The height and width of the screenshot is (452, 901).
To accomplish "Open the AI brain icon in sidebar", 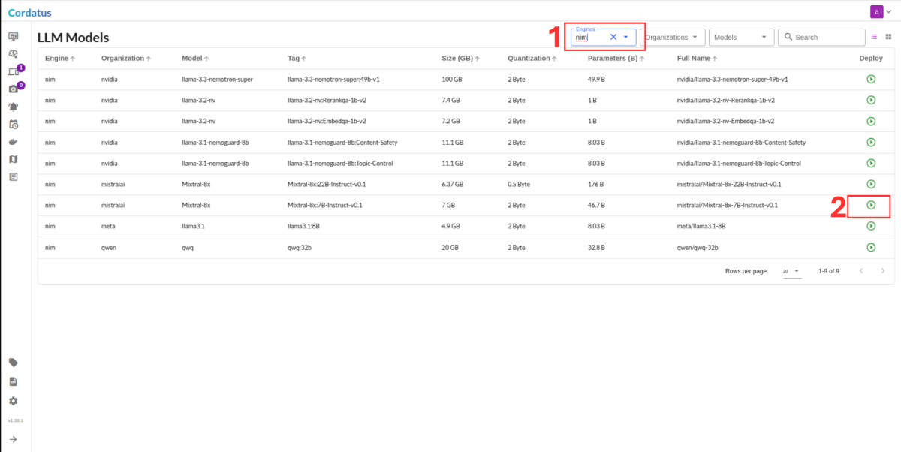I will (13, 54).
